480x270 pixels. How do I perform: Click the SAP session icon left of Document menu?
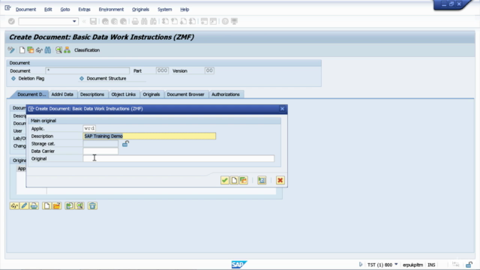pos(7,8)
